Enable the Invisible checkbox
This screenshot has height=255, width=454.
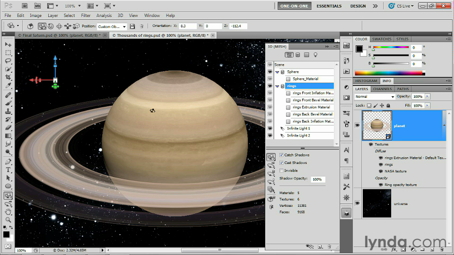click(x=281, y=170)
